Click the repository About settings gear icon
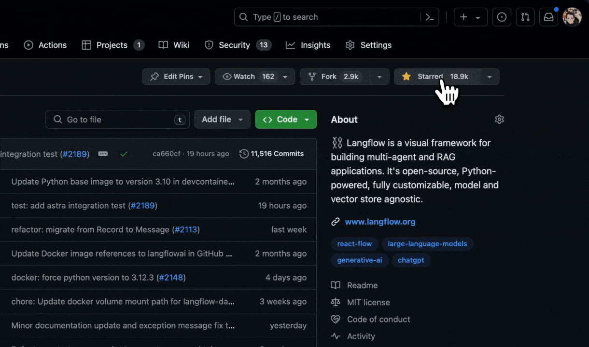589x347 pixels. click(x=500, y=120)
